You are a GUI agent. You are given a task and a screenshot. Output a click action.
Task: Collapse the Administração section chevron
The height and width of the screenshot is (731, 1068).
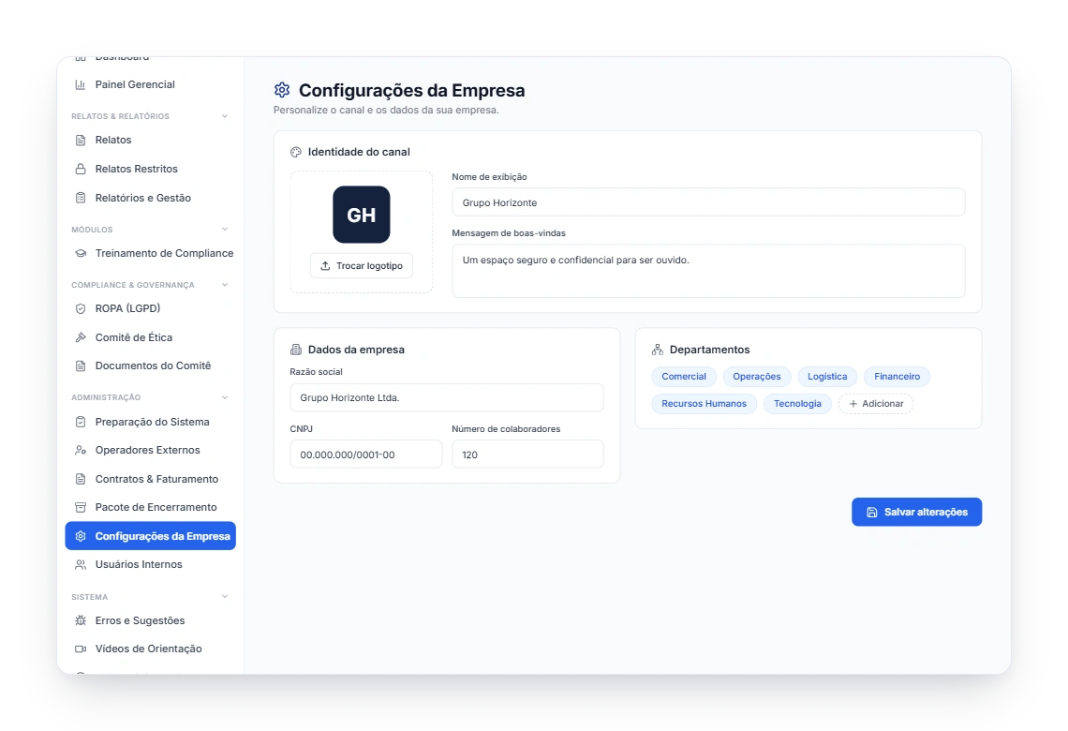click(225, 398)
